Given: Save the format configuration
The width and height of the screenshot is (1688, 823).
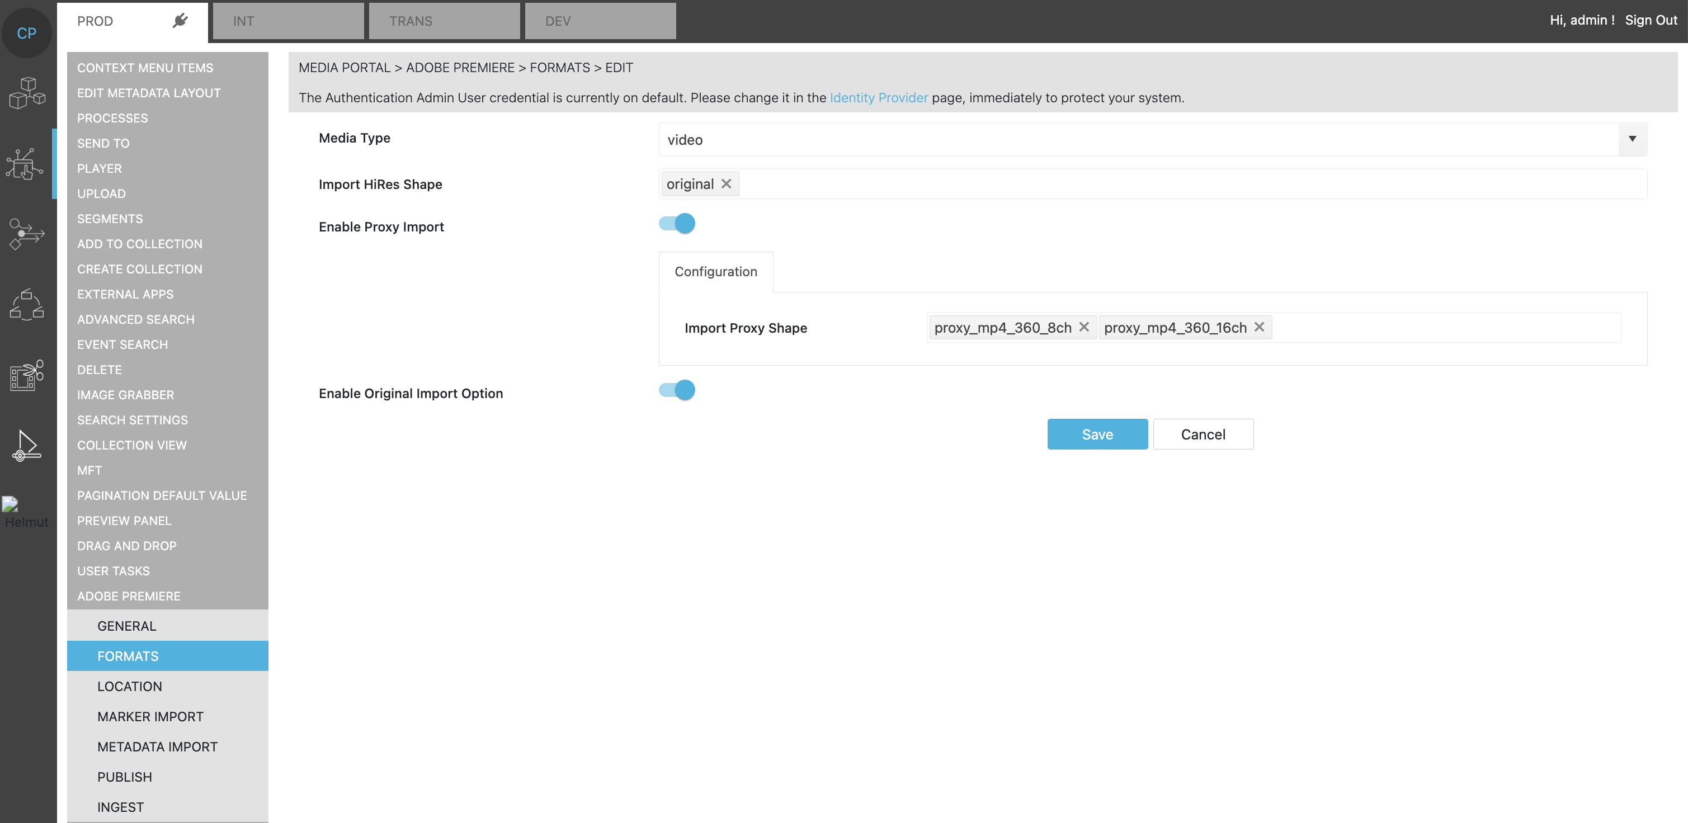Looking at the screenshot, I should click(x=1097, y=434).
